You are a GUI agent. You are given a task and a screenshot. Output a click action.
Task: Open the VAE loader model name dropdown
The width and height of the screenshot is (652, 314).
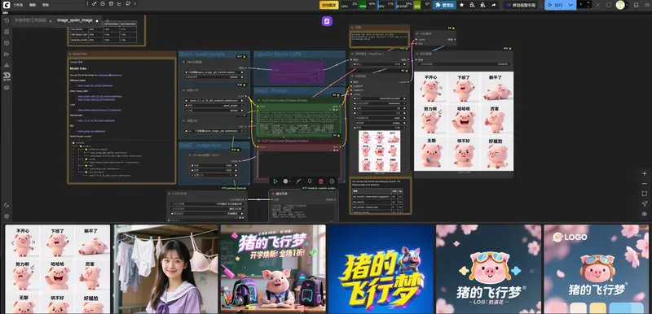tap(214, 131)
